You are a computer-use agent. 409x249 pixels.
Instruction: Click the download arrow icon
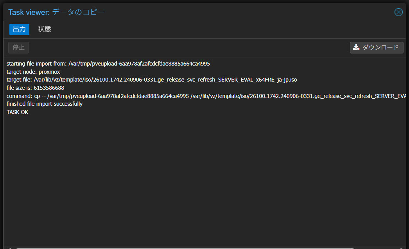[x=356, y=47]
